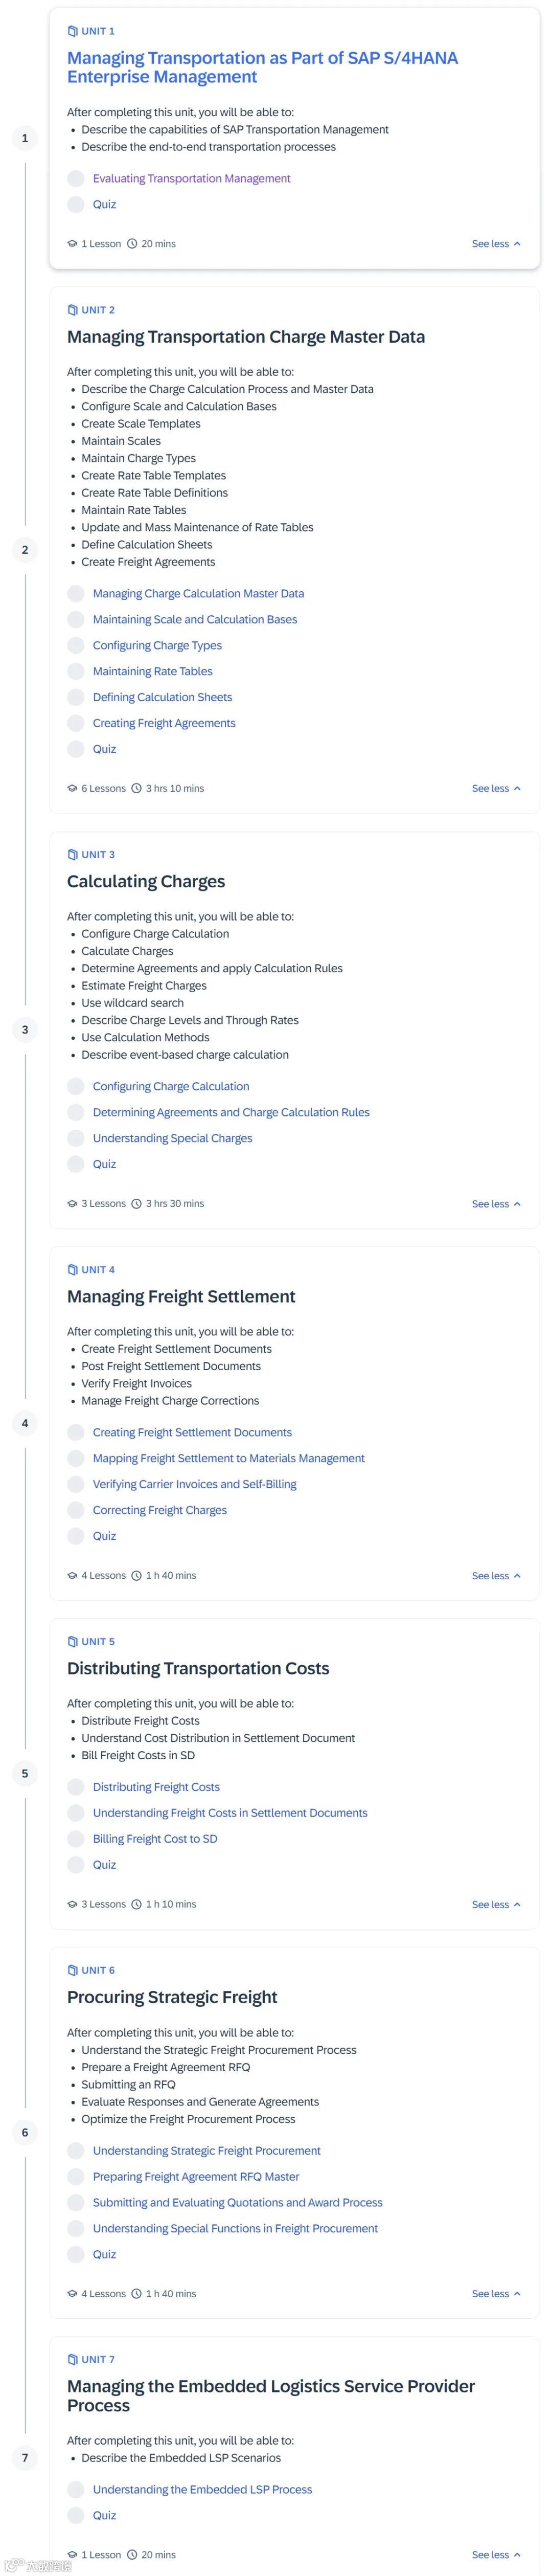
Task: Collapse Unit 6 using See less
Action: click(x=496, y=2294)
